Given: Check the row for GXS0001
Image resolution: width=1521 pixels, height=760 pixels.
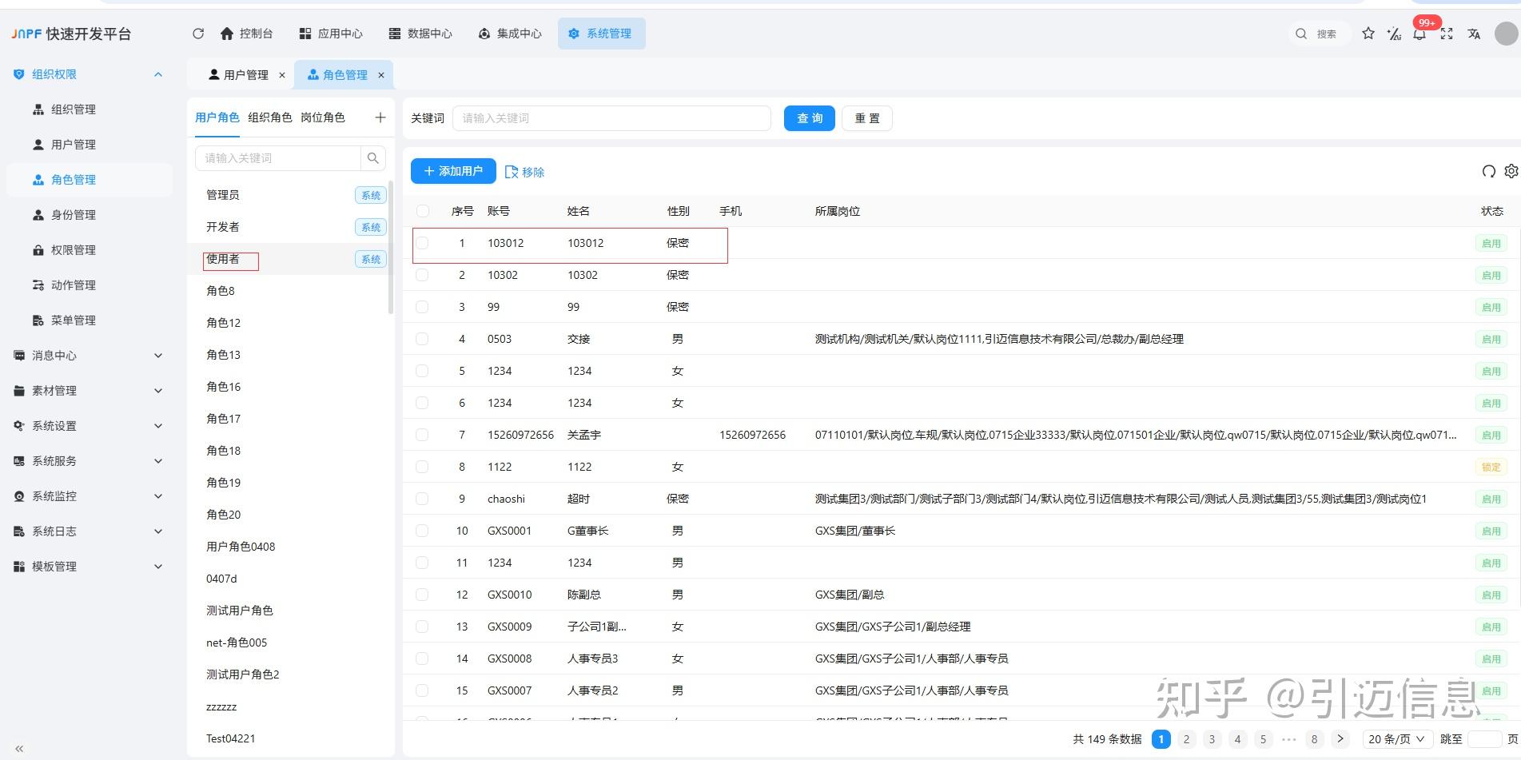Looking at the screenshot, I should [423, 531].
